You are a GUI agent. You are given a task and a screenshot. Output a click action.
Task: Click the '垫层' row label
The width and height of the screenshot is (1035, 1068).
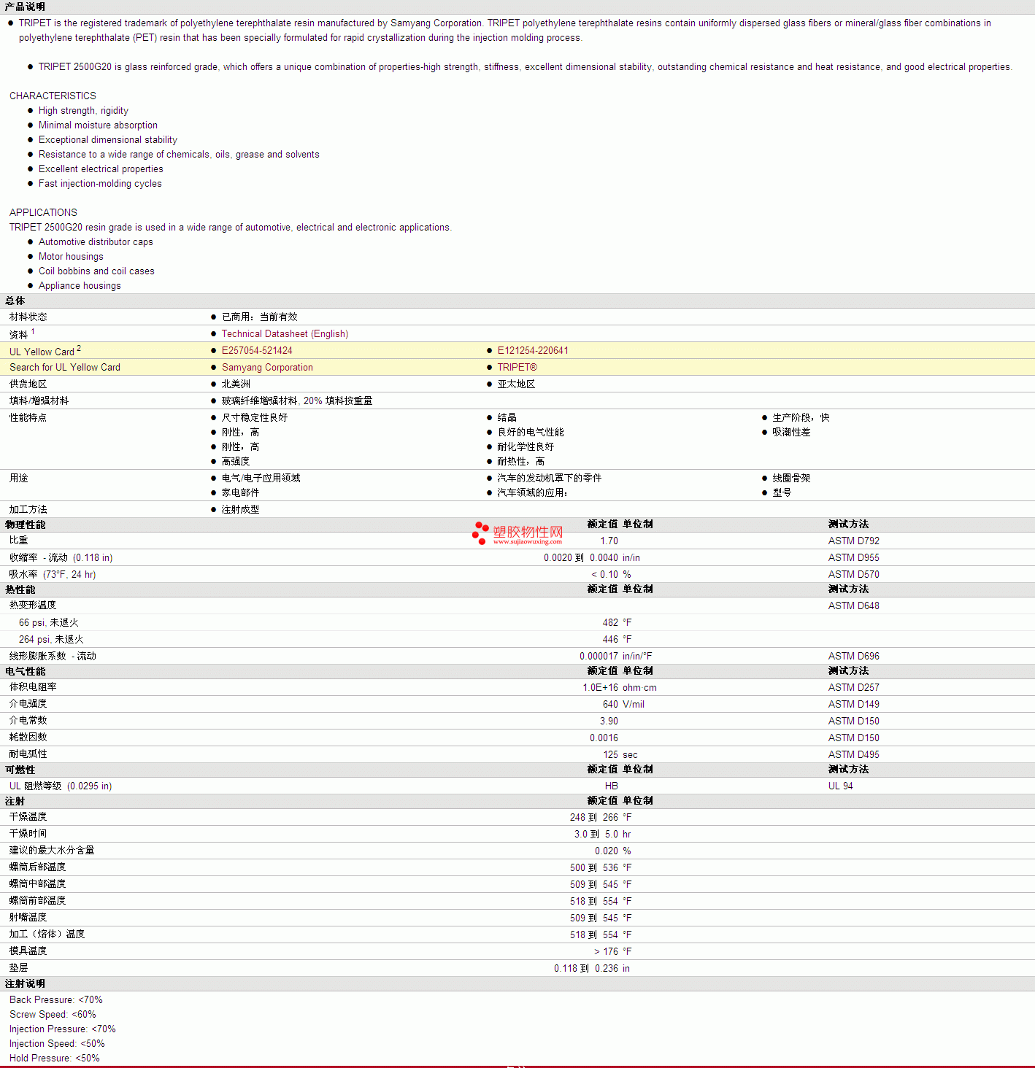(x=18, y=968)
